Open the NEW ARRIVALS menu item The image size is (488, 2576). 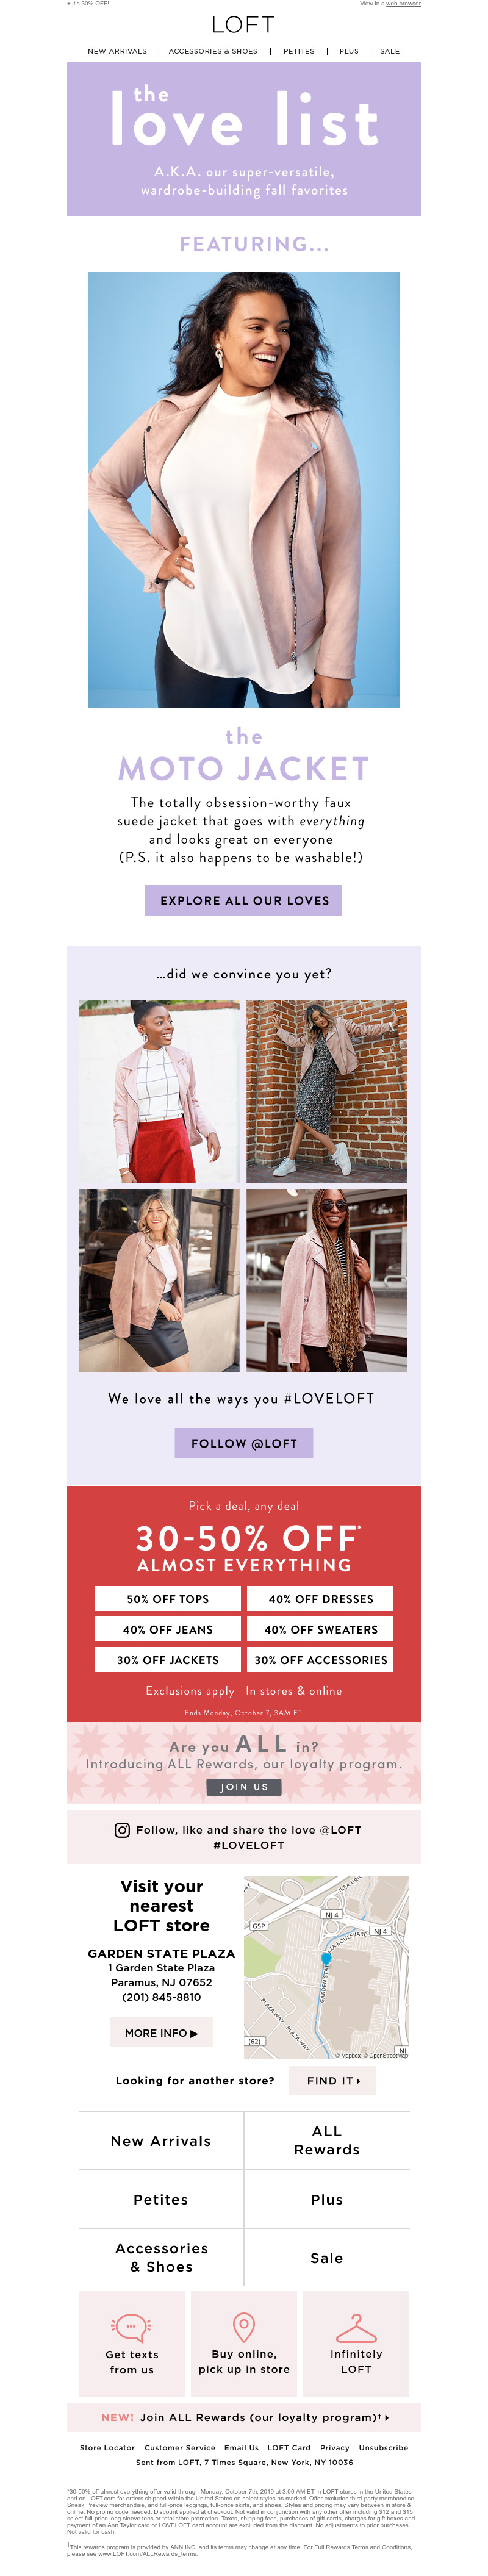point(117,51)
